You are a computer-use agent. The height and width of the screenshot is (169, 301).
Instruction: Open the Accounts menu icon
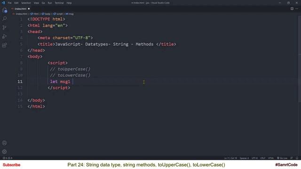point(4,143)
